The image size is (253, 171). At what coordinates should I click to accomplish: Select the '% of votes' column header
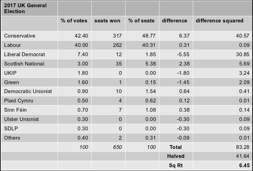(74, 21)
